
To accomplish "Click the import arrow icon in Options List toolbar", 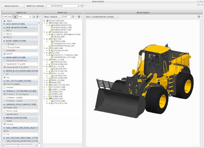I will [34, 17].
